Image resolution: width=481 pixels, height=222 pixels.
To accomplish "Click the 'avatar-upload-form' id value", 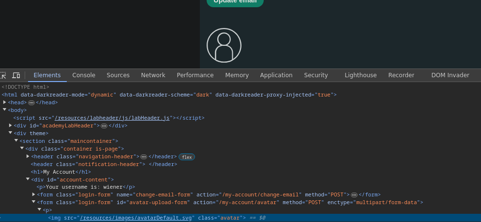I will pyautogui.click(x=158, y=202).
